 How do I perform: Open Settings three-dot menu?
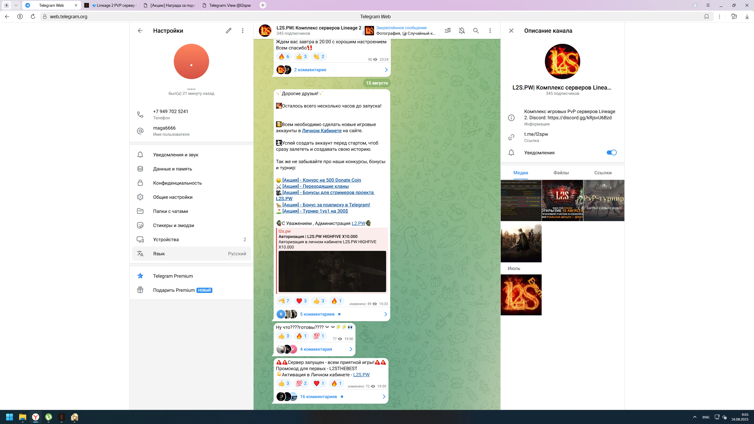pos(243,31)
